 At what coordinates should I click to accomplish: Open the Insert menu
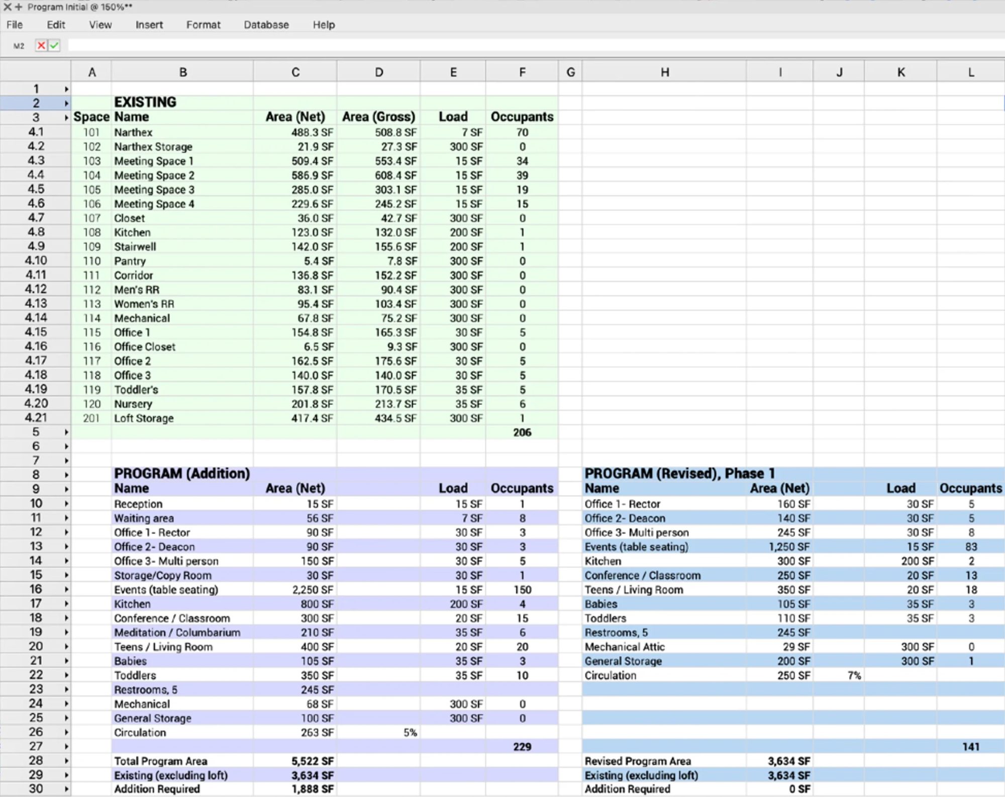(x=149, y=25)
